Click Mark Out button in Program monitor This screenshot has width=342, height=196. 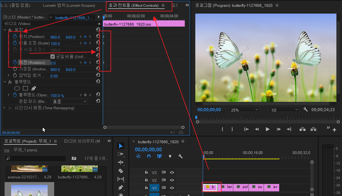point(232,129)
